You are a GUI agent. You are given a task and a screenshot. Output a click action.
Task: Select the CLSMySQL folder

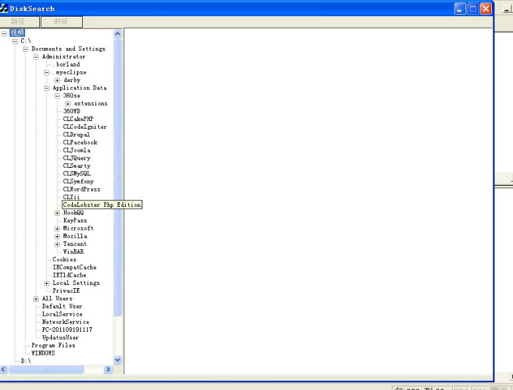pyautogui.click(x=76, y=174)
